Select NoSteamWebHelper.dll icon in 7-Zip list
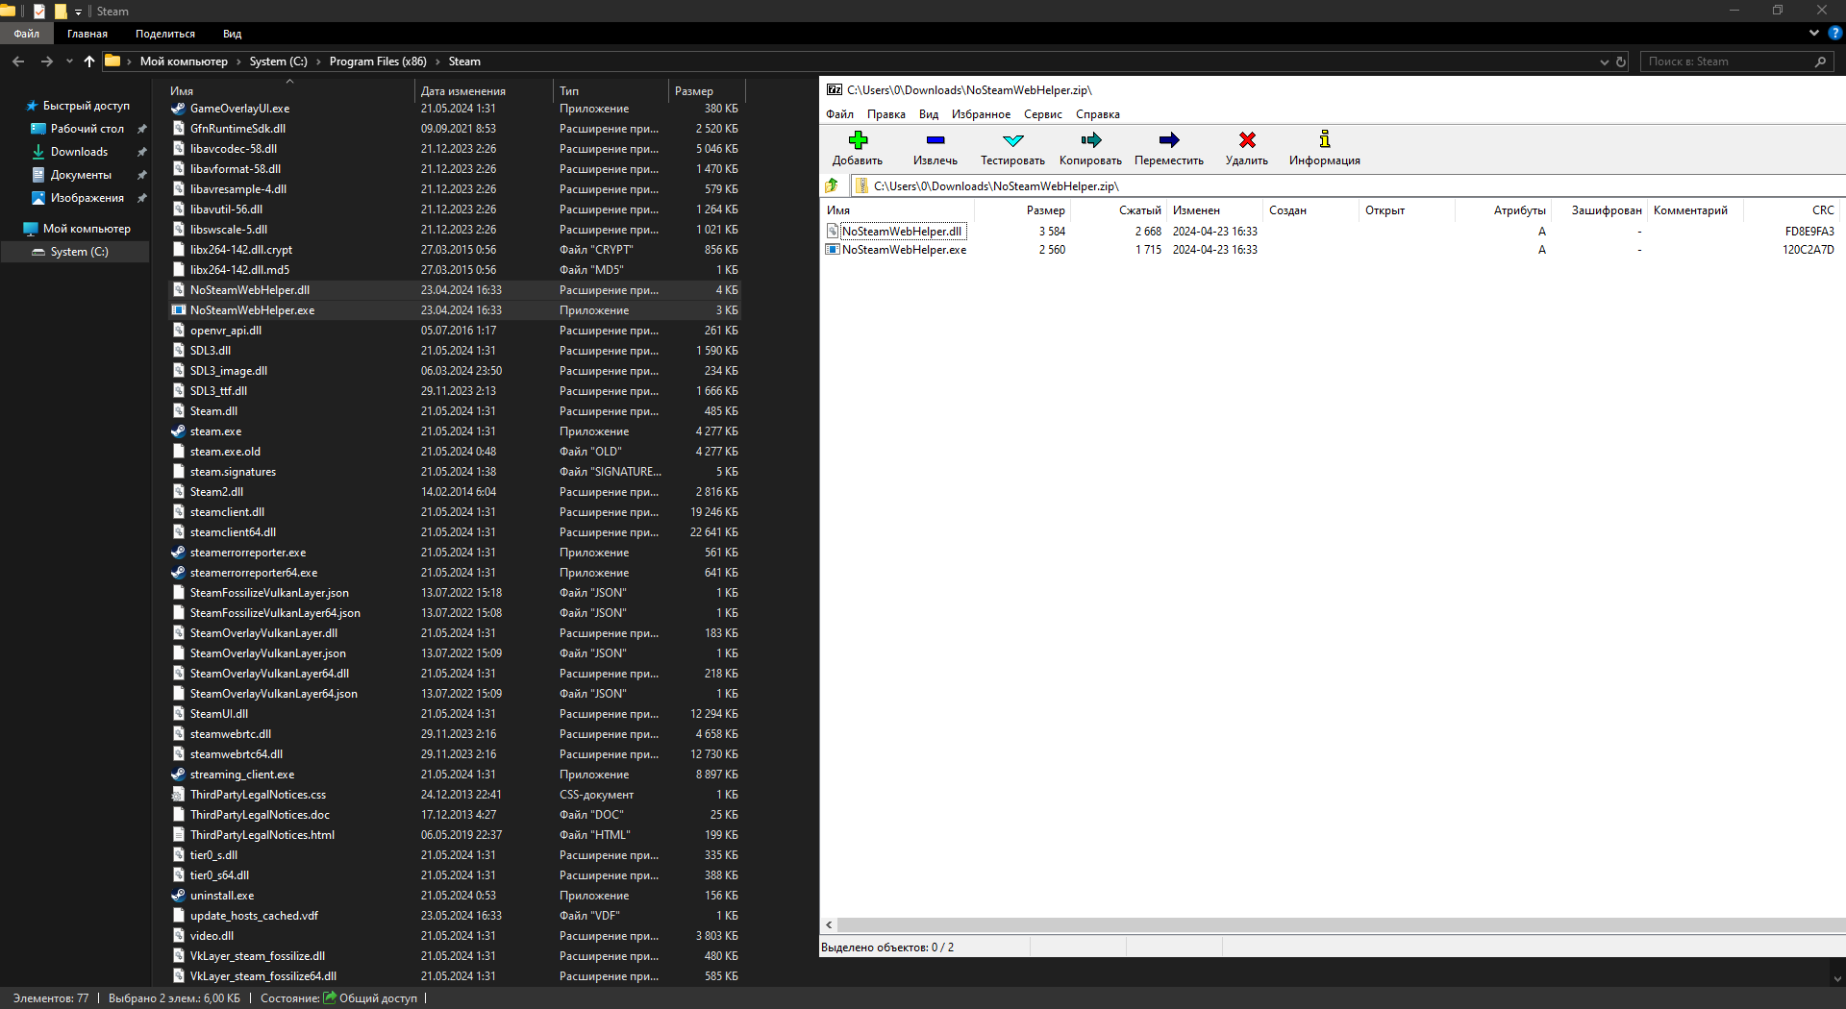The image size is (1846, 1009). tap(833, 231)
